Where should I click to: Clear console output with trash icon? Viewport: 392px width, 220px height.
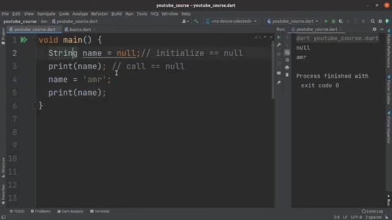pyautogui.click(x=287, y=75)
